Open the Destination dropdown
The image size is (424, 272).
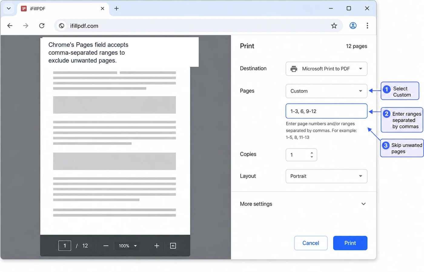pos(326,69)
